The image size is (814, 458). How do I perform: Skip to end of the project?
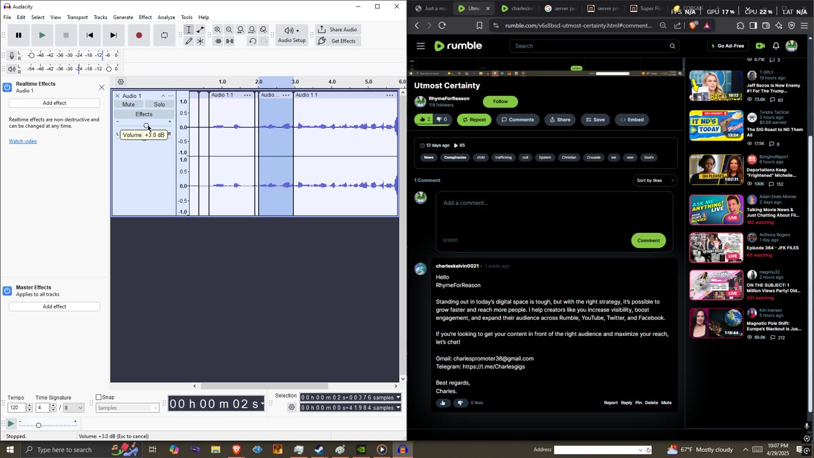tap(113, 35)
